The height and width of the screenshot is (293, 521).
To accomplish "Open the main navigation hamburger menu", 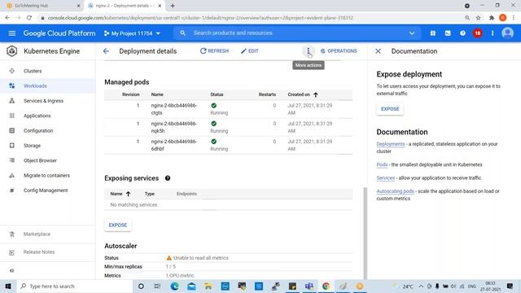I will pyautogui.click(x=12, y=33).
